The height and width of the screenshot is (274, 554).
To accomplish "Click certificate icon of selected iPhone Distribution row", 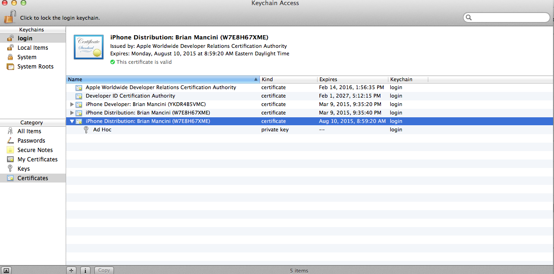I will (x=79, y=121).
